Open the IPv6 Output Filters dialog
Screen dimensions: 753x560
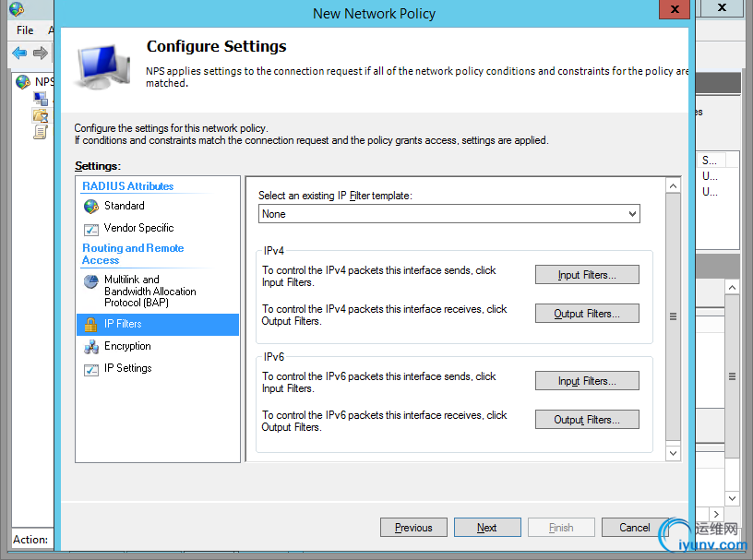[x=587, y=420]
